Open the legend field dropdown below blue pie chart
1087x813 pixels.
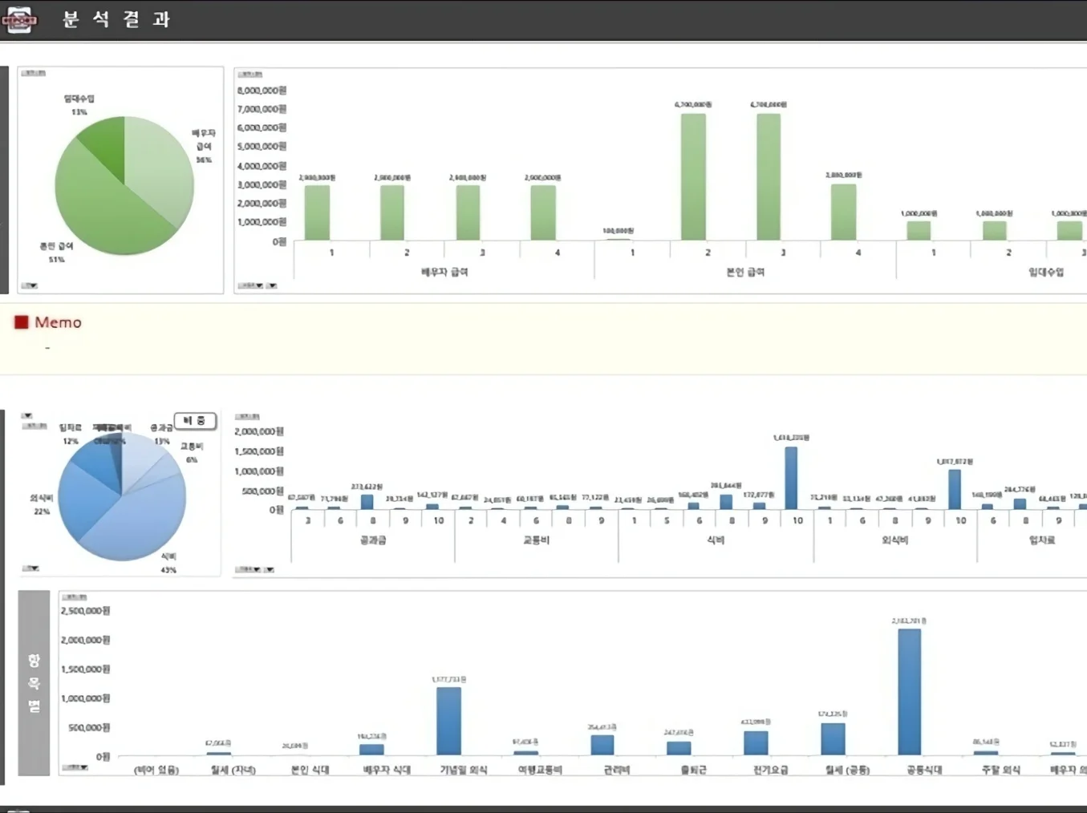point(30,568)
